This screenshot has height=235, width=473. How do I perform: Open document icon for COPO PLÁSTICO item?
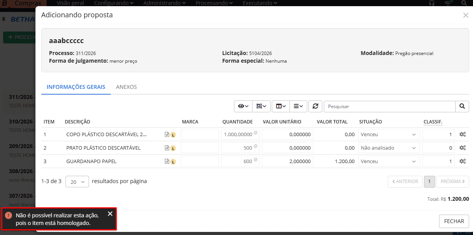tap(167, 135)
